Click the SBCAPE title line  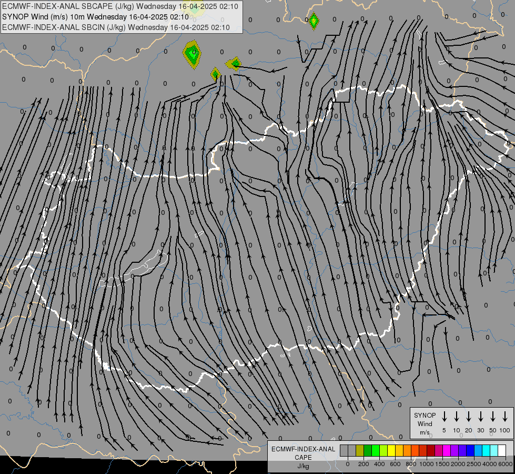click(x=120, y=6)
